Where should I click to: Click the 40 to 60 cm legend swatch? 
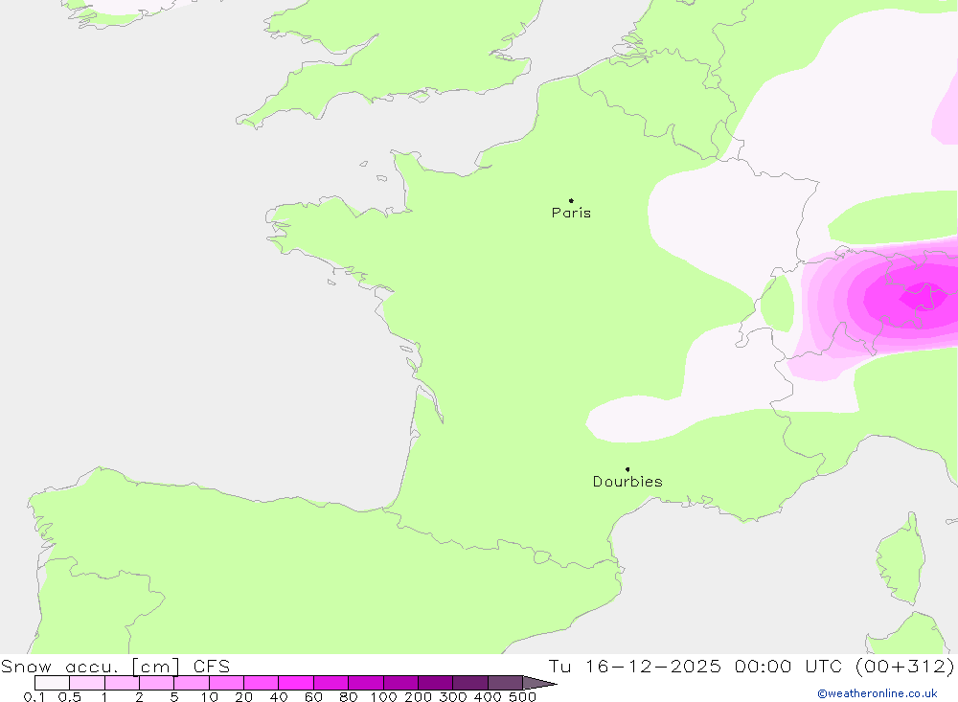click(x=296, y=683)
